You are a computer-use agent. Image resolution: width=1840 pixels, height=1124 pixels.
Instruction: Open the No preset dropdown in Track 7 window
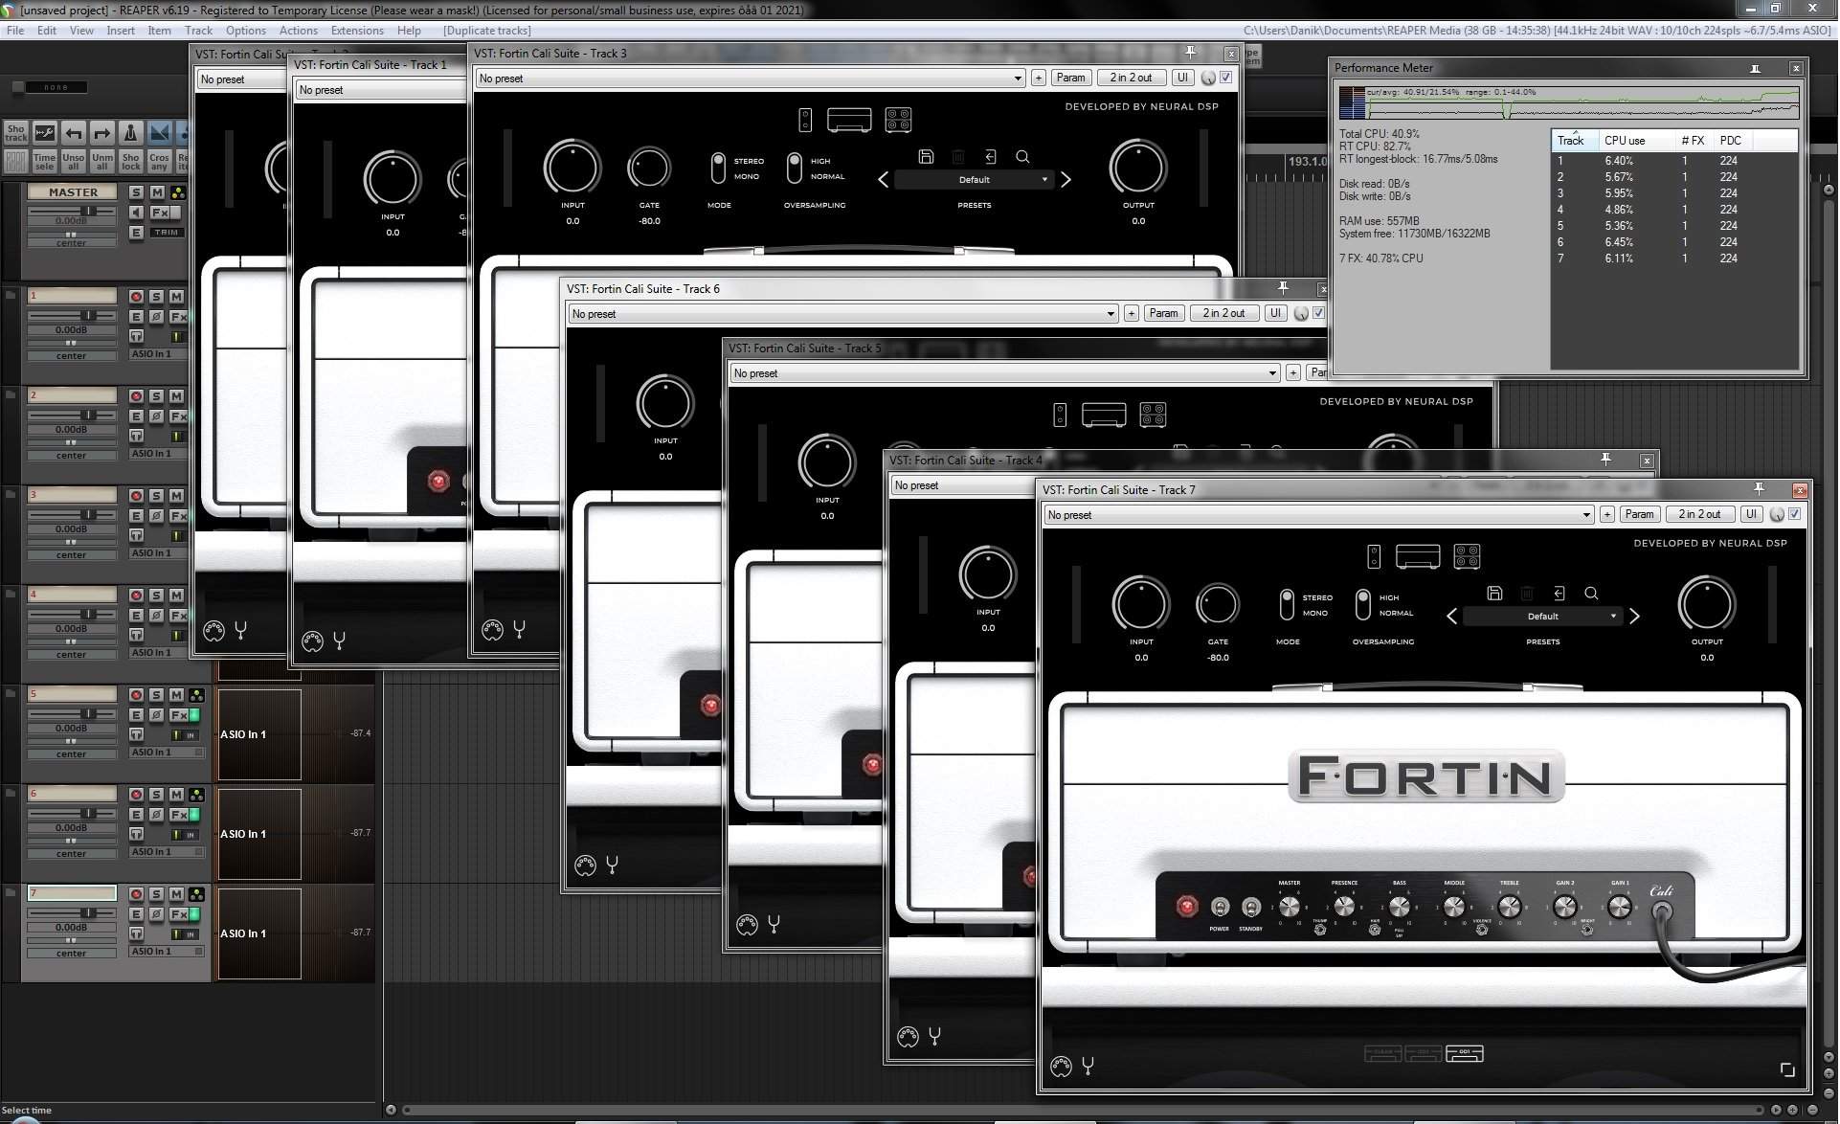click(x=1317, y=515)
